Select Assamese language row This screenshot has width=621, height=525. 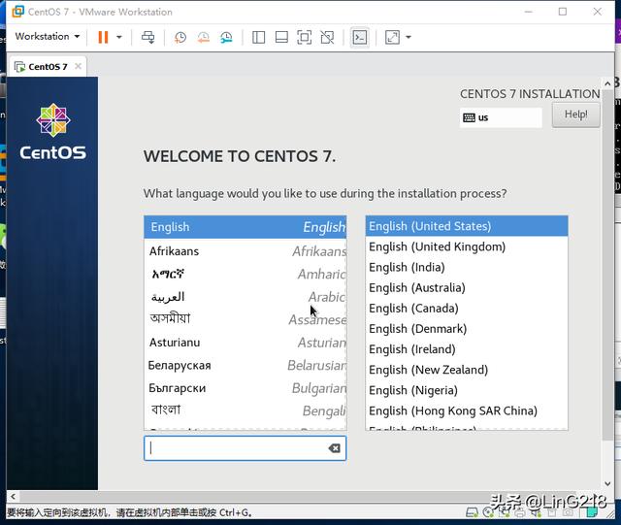point(245,319)
